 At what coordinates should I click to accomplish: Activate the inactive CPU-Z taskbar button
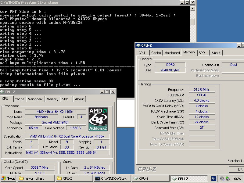point(150,178)
